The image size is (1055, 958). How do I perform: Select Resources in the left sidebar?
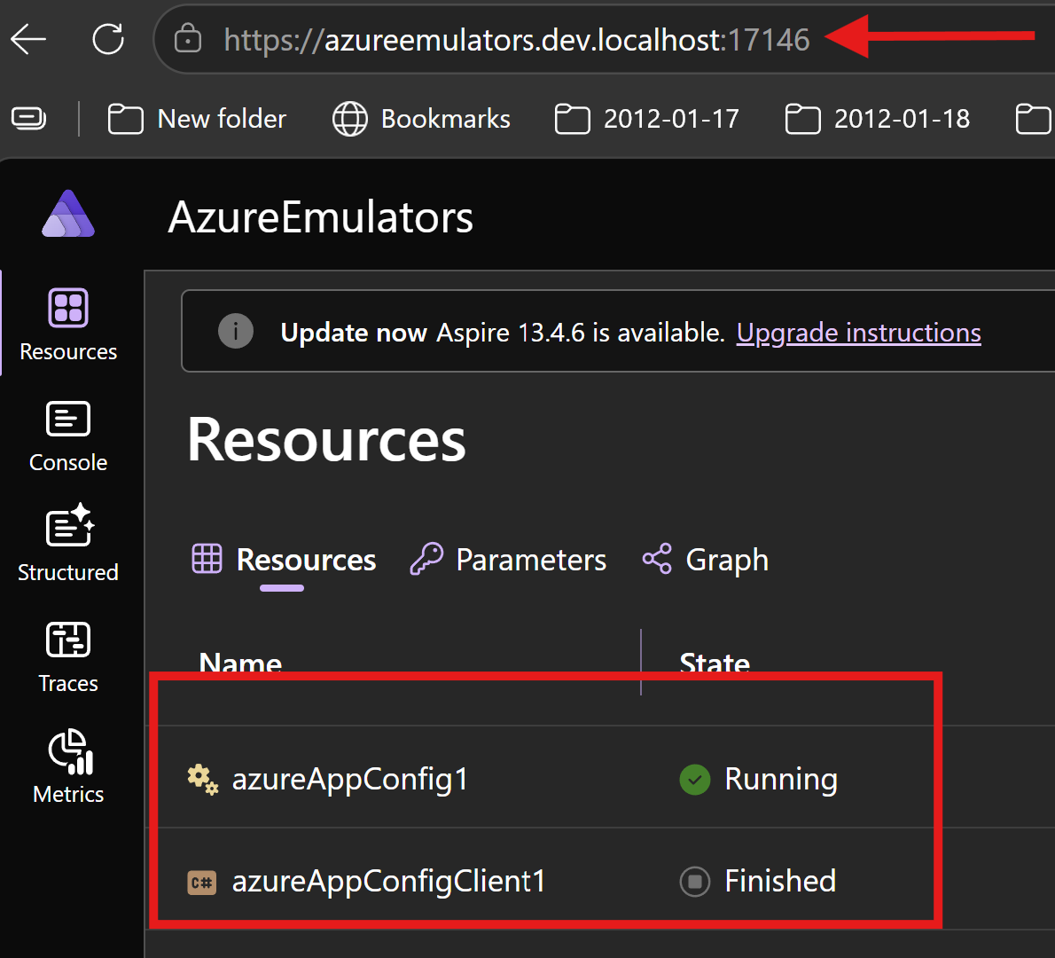coord(68,325)
